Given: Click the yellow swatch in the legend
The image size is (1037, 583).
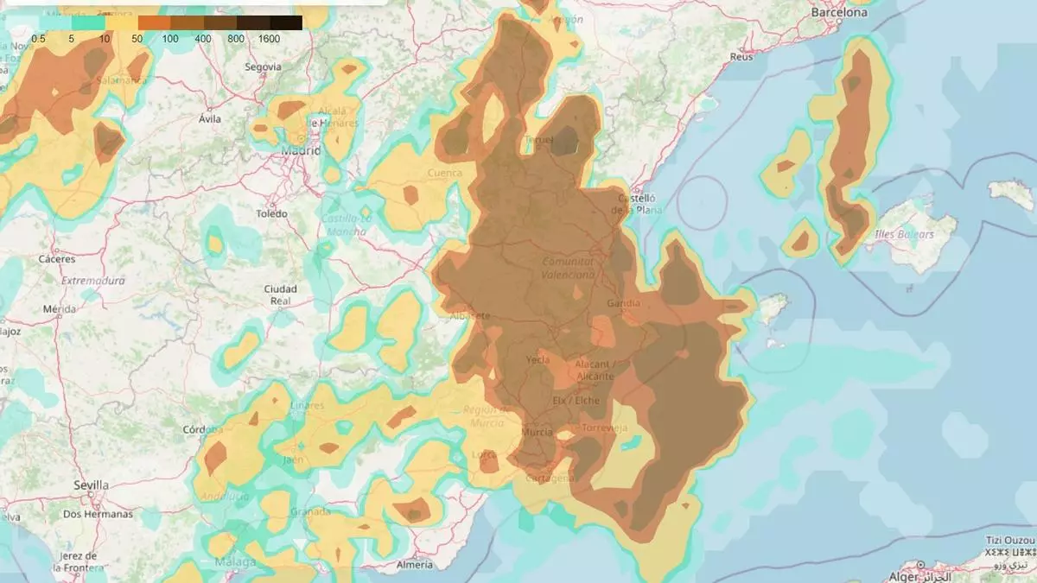Looking at the screenshot, I should tap(121, 23).
